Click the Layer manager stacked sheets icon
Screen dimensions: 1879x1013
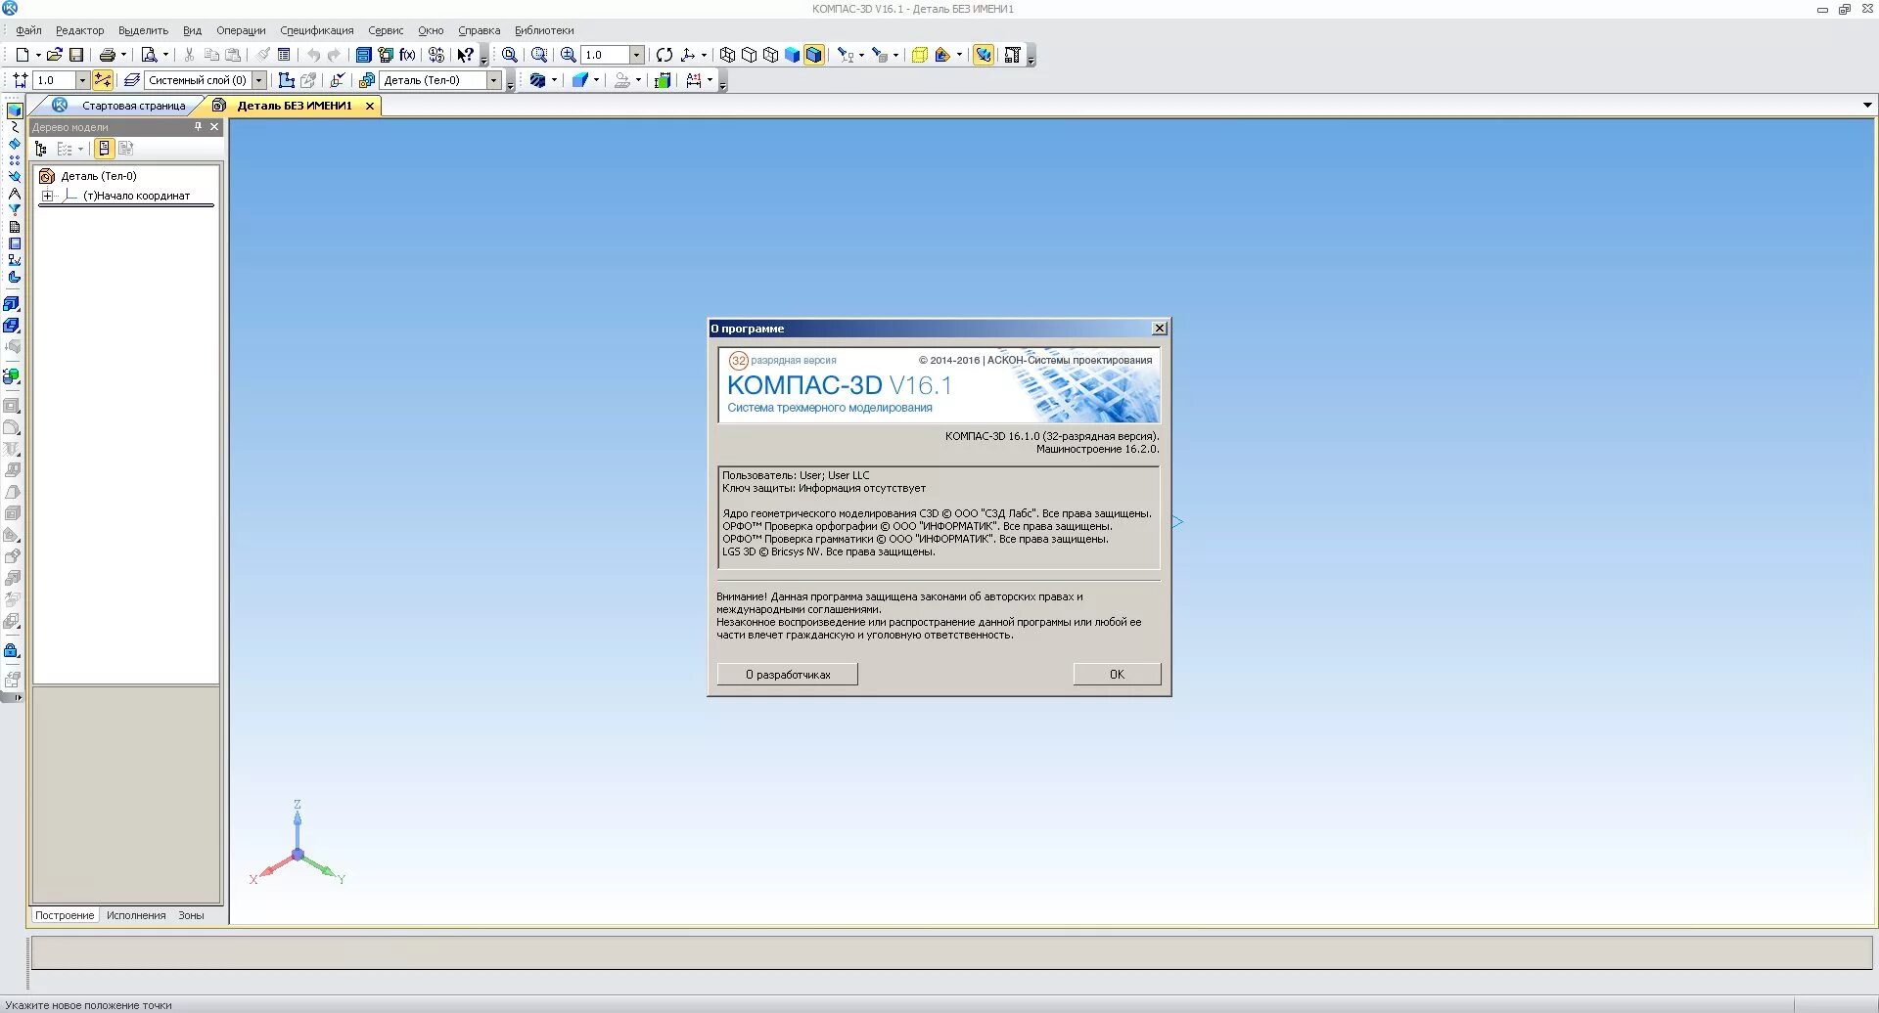[x=132, y=80]
